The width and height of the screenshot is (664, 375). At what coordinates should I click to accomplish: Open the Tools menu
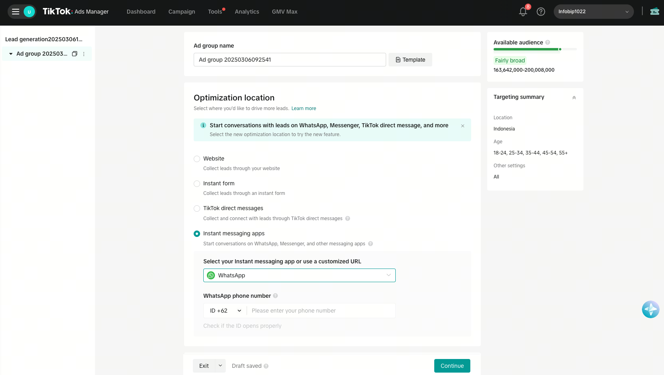tap(215, 12)
